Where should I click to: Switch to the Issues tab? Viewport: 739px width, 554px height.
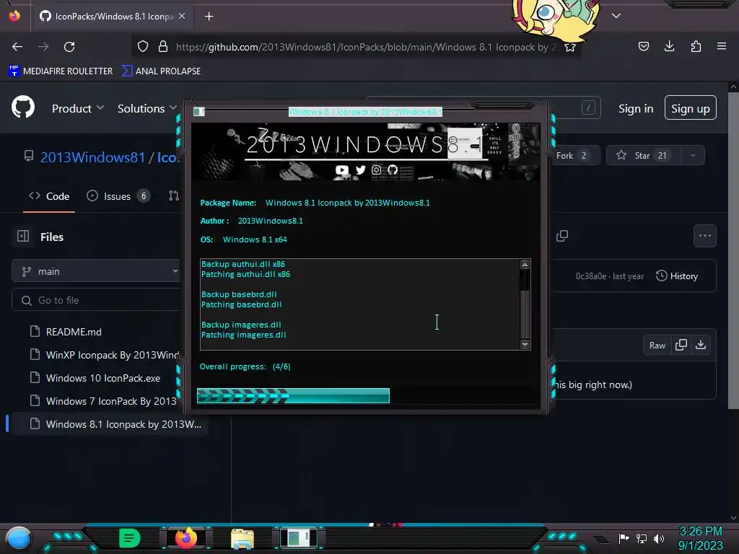[x=118, y=196]
